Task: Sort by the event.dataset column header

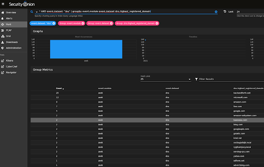Action: [x=172, y=88]
